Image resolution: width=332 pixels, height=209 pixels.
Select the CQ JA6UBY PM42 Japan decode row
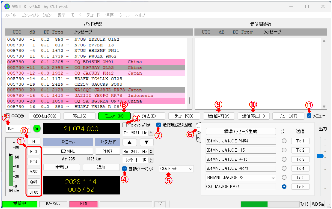click(96, 73)
